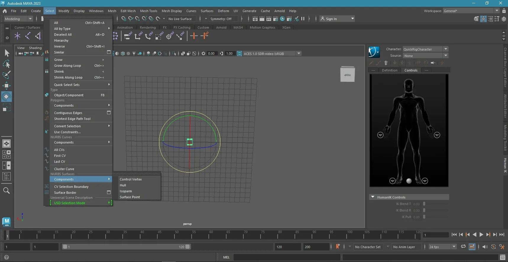Choose Control Vertex from submenu
Viewport: 508px width, 262px height.
(131, 179)
